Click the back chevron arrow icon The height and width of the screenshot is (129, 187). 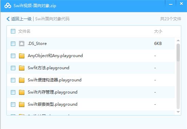tap(8, 19)
